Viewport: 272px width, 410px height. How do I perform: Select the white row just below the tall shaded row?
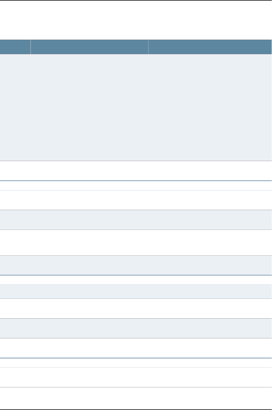click(136, 171)
